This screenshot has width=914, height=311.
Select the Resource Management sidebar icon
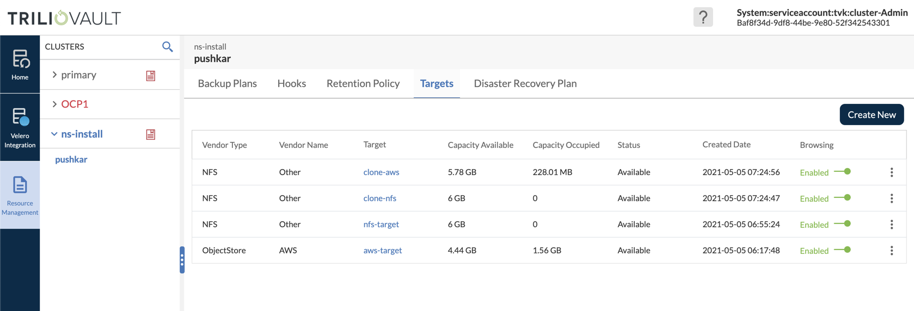pos(20,195)
